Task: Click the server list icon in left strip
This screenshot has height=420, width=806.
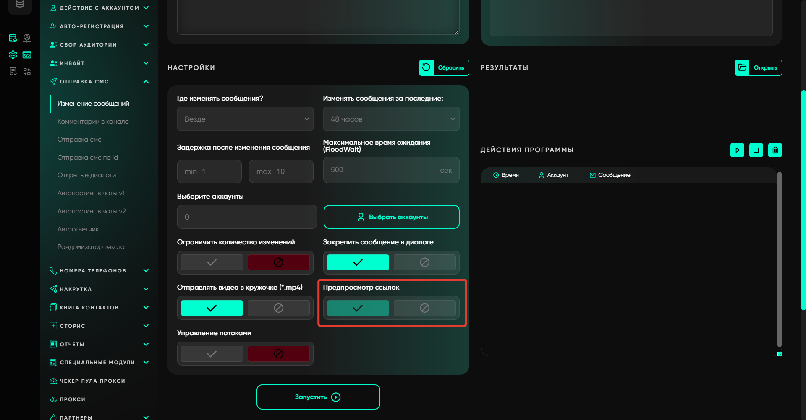Action: click(x=13, y=38)
